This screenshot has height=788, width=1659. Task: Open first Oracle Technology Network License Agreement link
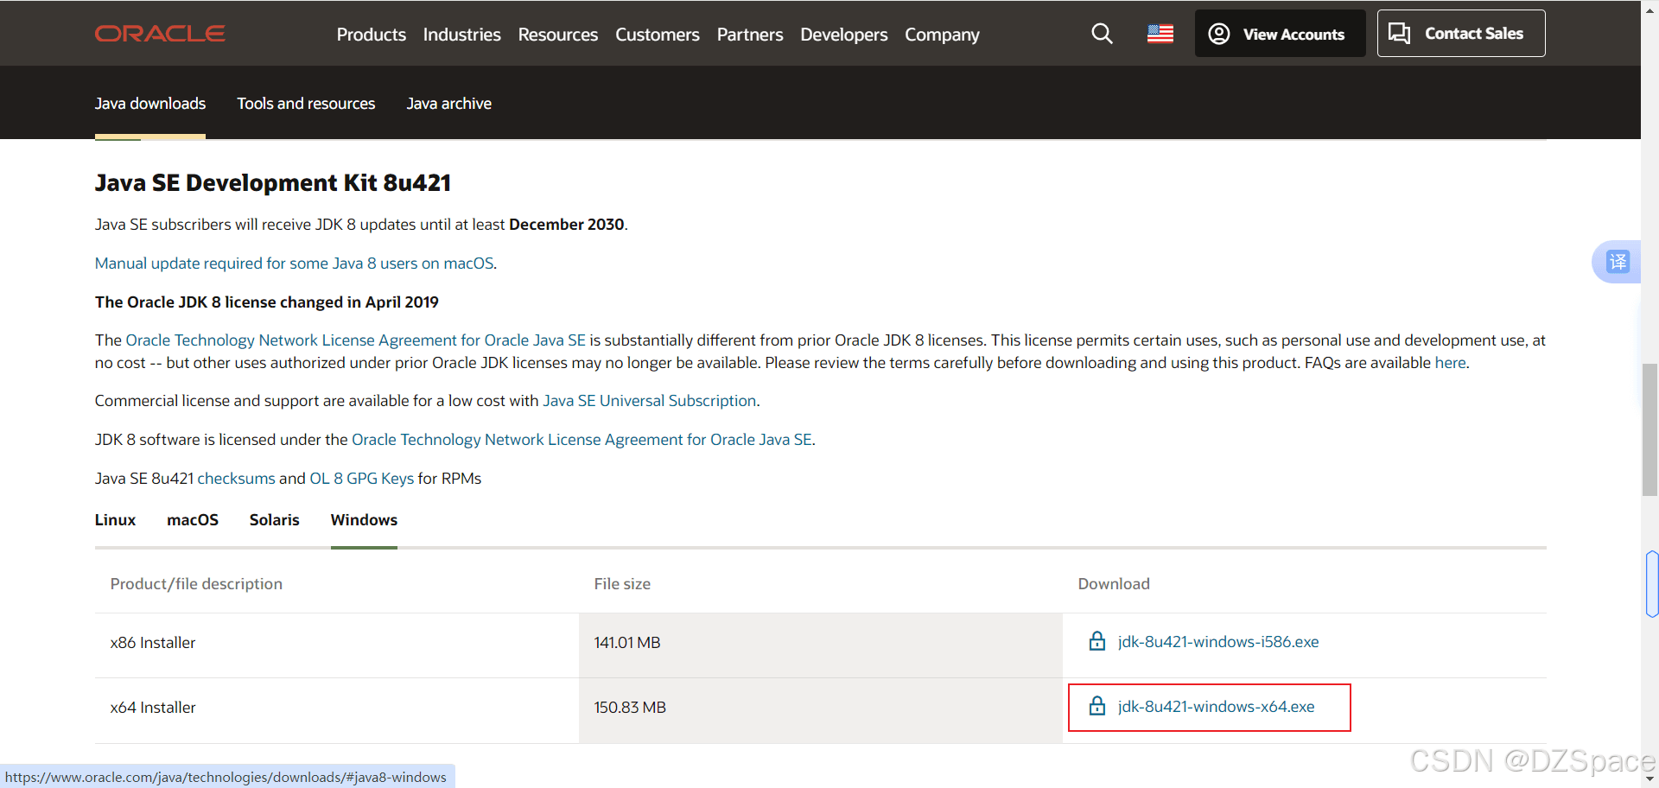[355, 340]
